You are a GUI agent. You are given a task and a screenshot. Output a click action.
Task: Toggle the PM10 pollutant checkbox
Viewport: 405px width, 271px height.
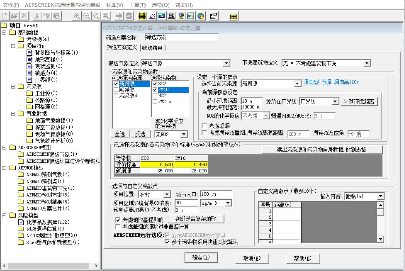click(155, 90)
